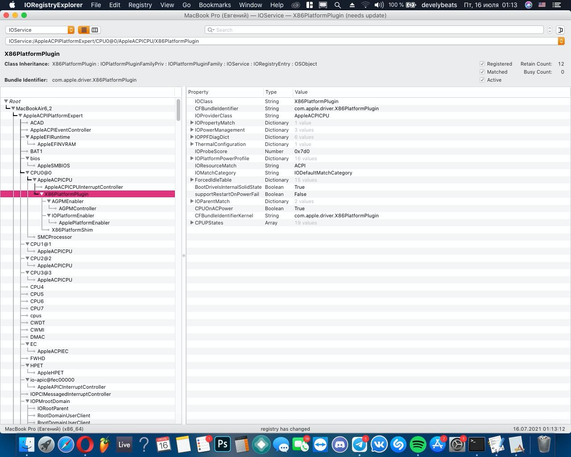The height and width of the screenshot is (457, 571).
Task: Open the Window menu
Action: tap(250, 5)
